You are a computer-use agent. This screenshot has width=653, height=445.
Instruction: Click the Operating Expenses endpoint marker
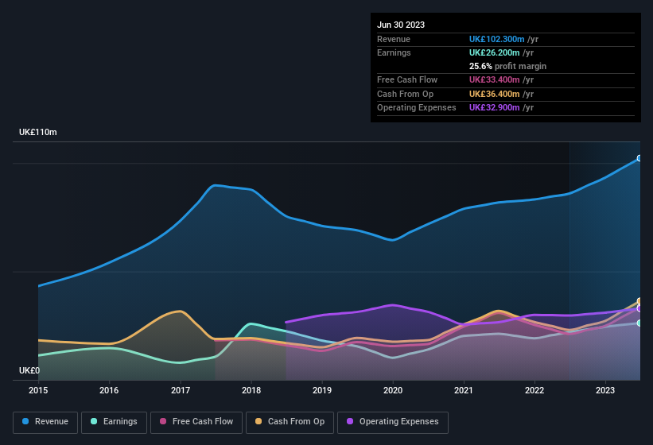tap(639, 308)
